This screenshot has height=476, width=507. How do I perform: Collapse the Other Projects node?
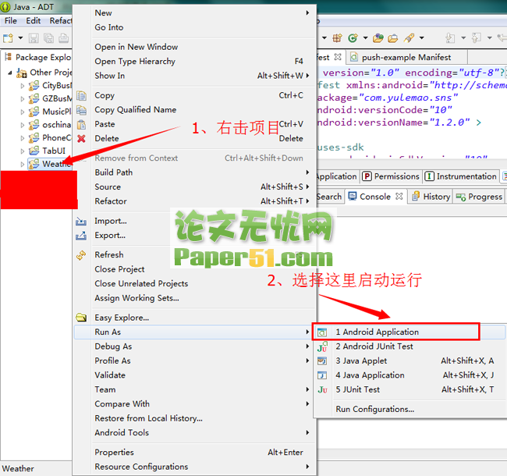[x=10, y=73]
